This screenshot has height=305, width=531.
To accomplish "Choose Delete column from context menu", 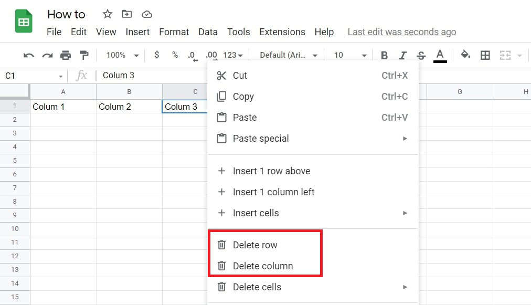I will click(263, 266).
